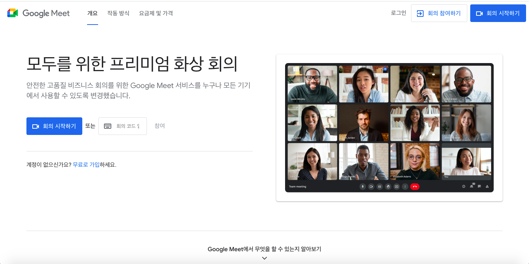Click the 'You' video tile
Image resolution: width=529 pixels, height=264 pixels.
click(466, 161)
